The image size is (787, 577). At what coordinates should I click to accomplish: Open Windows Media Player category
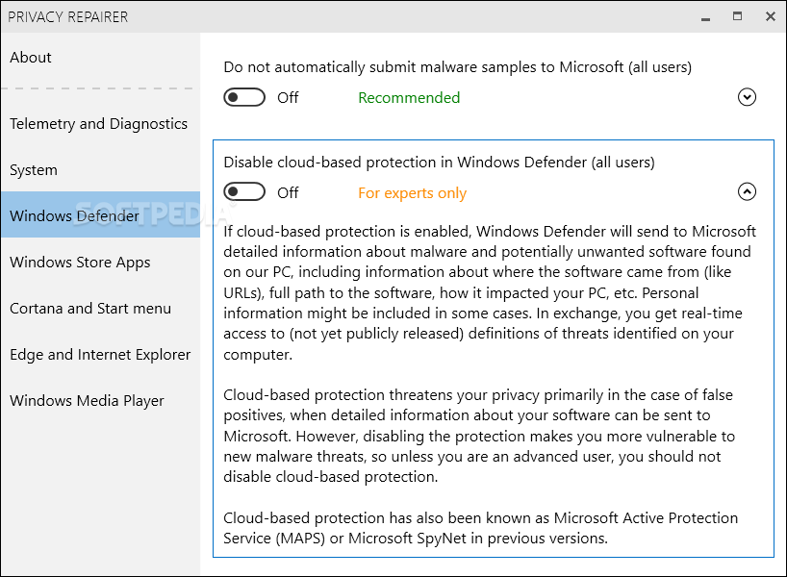(x=87, y=401)
